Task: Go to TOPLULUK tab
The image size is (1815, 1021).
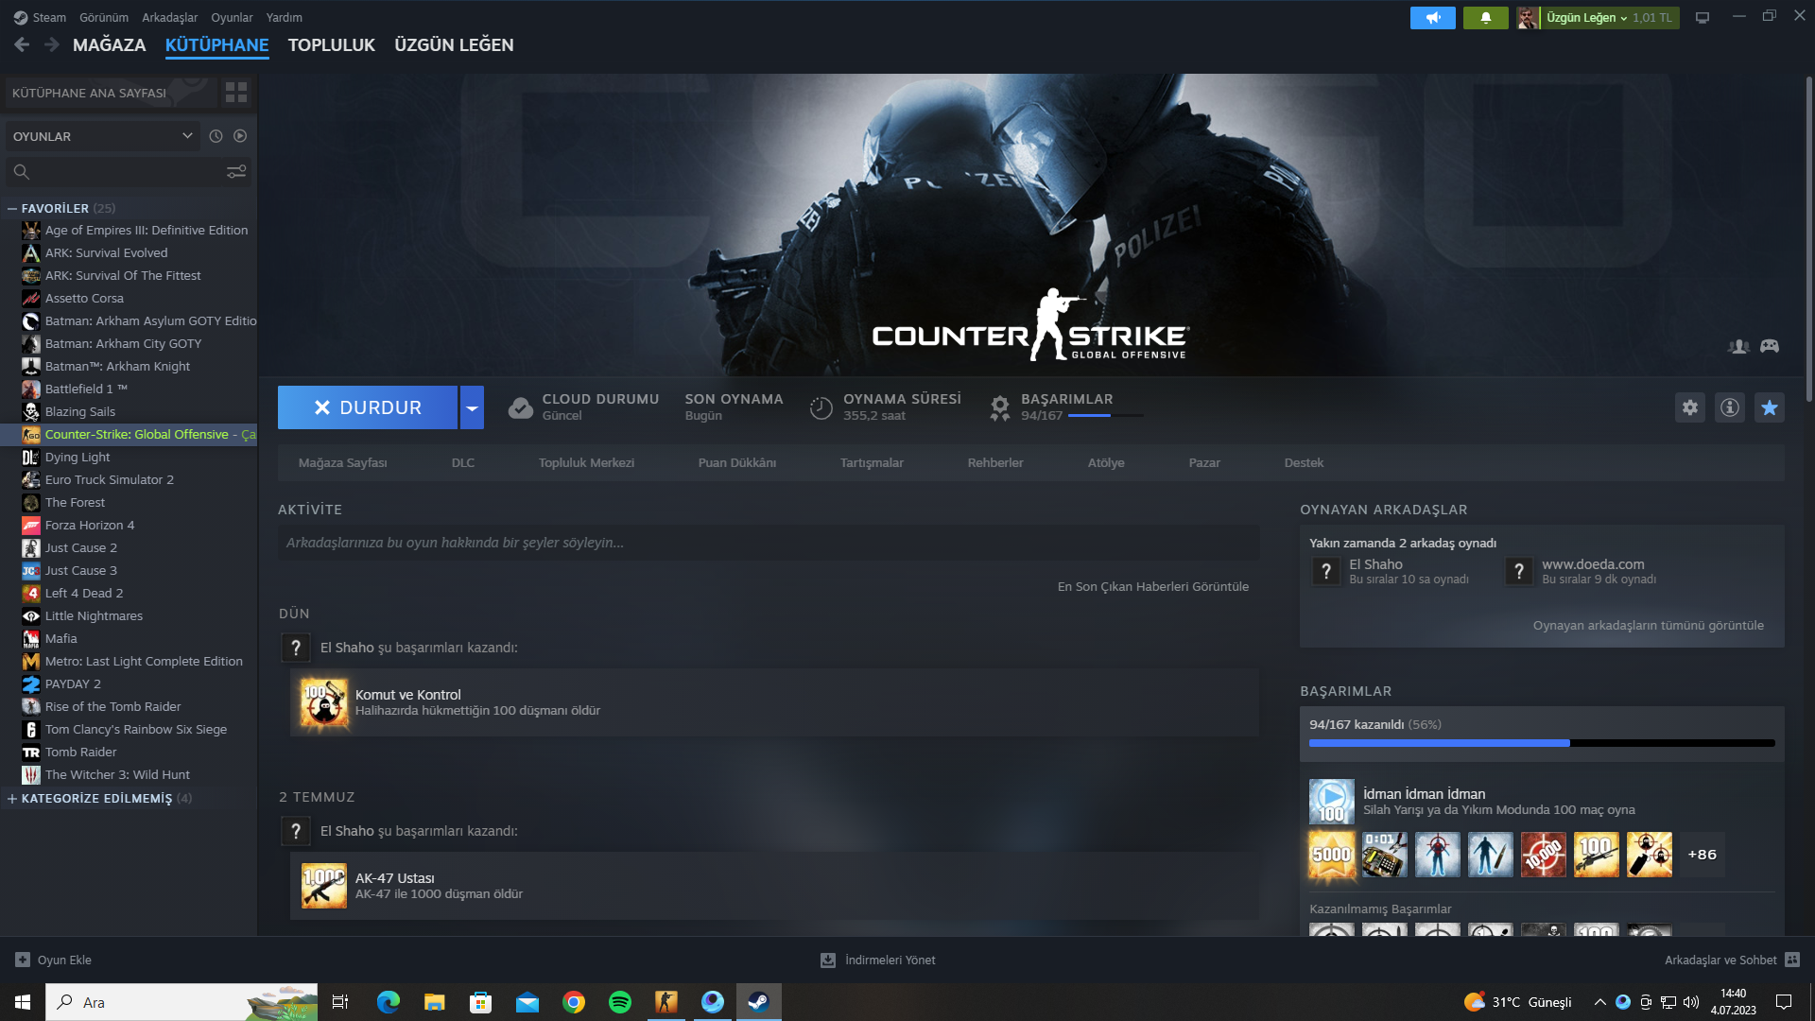Action: [x=332, y=44]
